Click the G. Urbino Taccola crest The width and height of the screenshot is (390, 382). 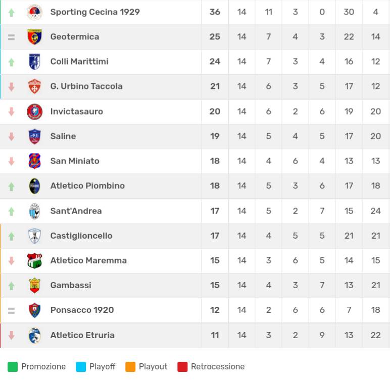click(34, 86)
